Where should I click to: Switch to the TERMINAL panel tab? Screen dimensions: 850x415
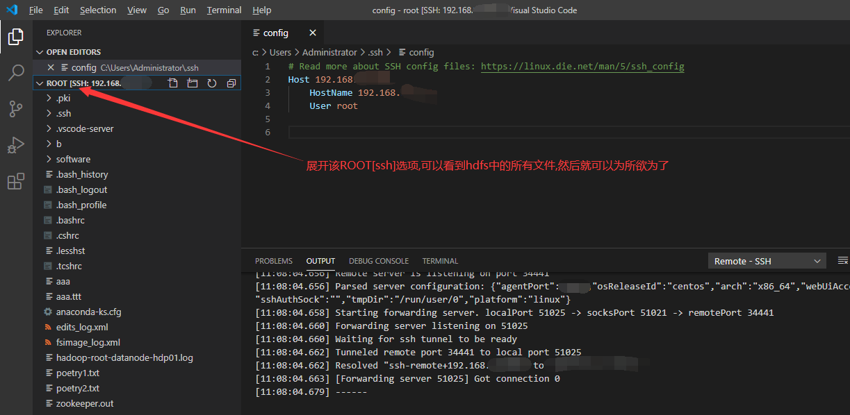[440, 261]
